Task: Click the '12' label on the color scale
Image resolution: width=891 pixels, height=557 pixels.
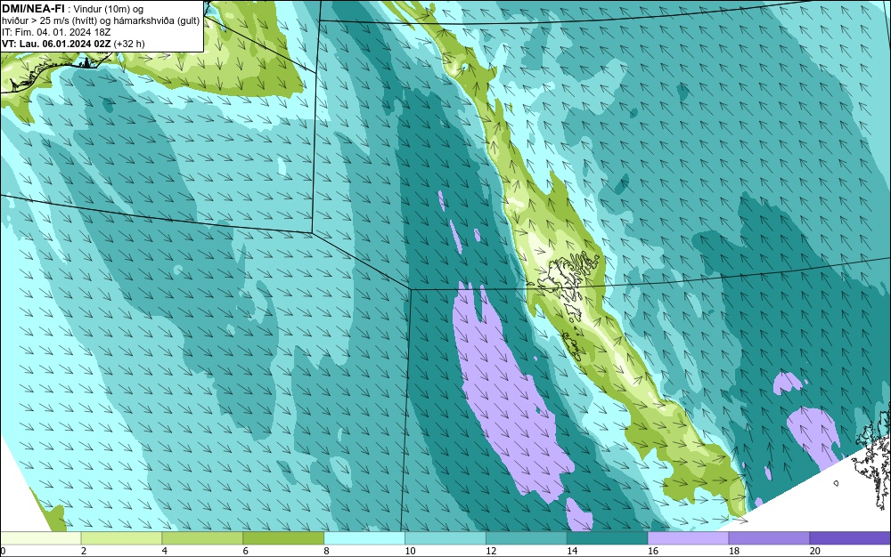Action: point(491,551)
